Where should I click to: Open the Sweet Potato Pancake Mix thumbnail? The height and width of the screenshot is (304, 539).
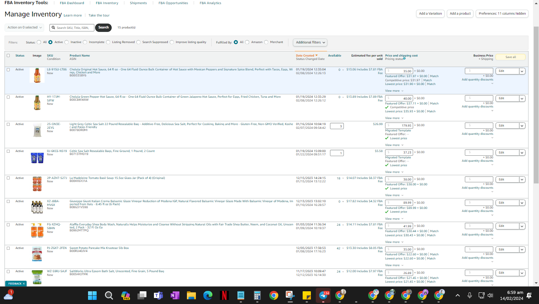coord(37,254)
